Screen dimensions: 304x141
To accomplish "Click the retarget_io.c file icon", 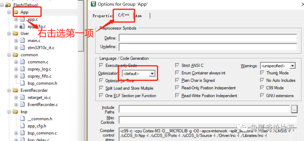I will click(x=23, y=98).
